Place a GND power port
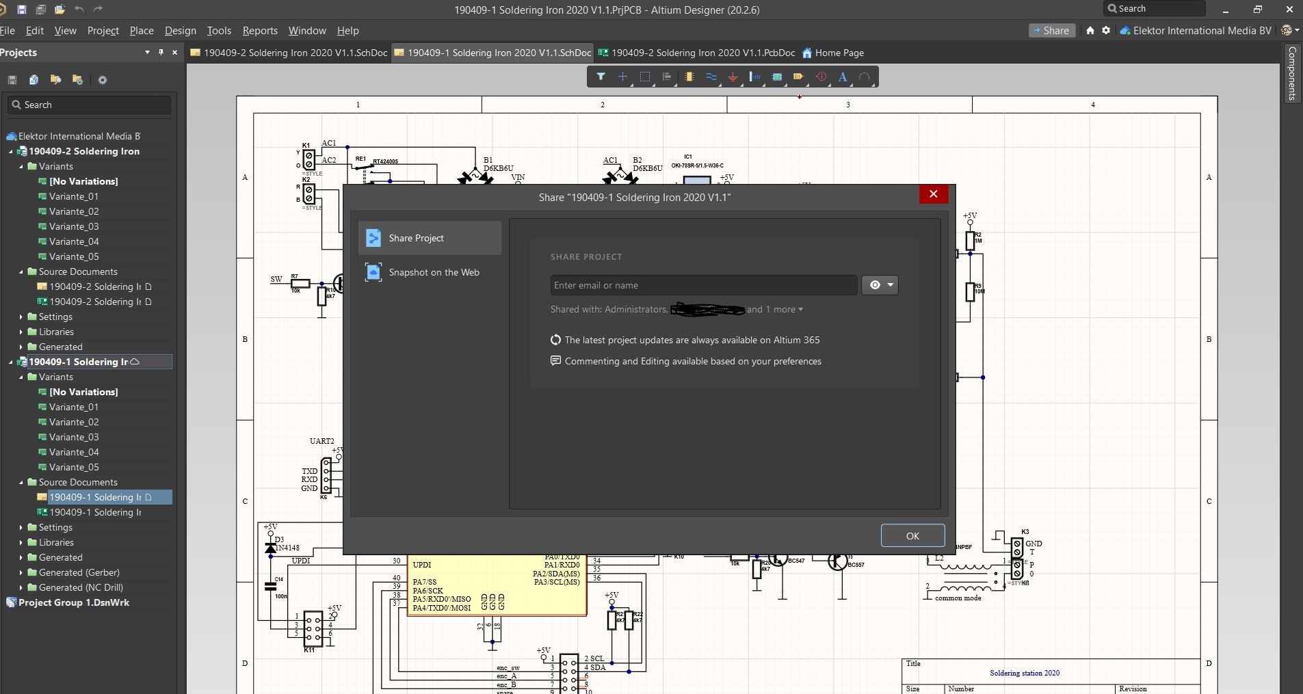The image size is (1303, 694). point(733,77)
